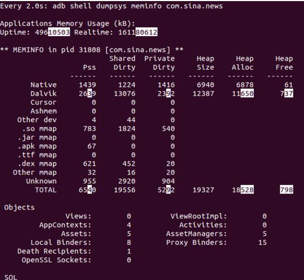This screenshot has height=280, width=304.
Task: Click the .so mmap row label
Action: click(39, 129)
